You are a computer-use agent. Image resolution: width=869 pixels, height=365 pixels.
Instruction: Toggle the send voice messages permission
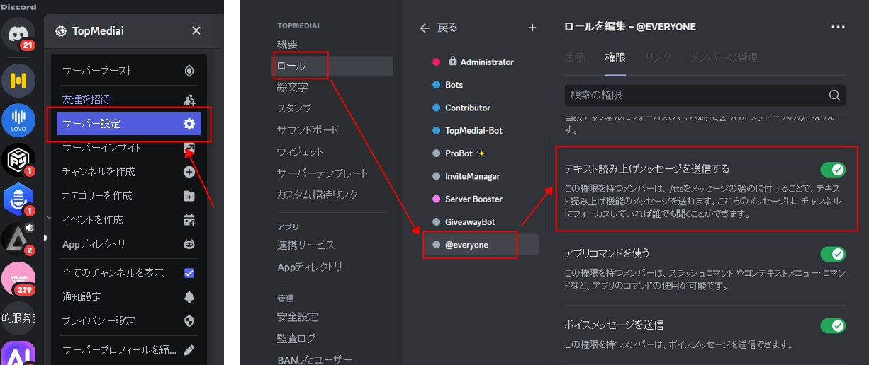point(832,325)
